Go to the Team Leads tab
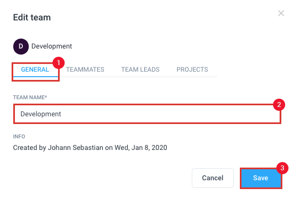The width and height of the screenshot is (294, 199). click(140, 69)
